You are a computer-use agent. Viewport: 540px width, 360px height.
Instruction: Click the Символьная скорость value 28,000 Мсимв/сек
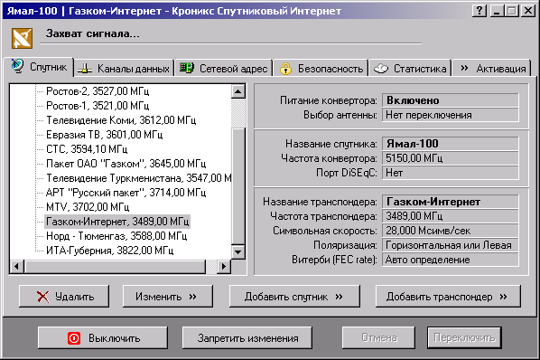450,231
